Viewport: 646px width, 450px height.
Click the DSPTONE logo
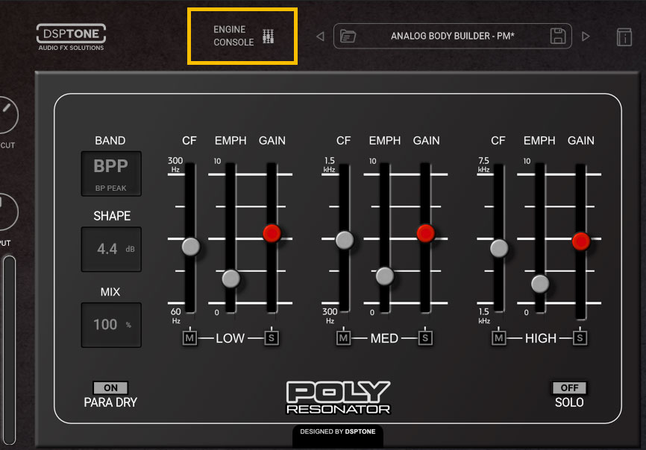click(71, 37)
